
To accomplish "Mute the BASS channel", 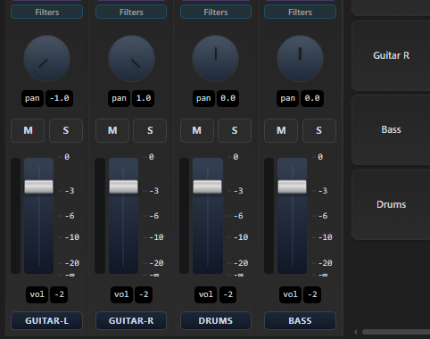I will [x=281, y=130].
